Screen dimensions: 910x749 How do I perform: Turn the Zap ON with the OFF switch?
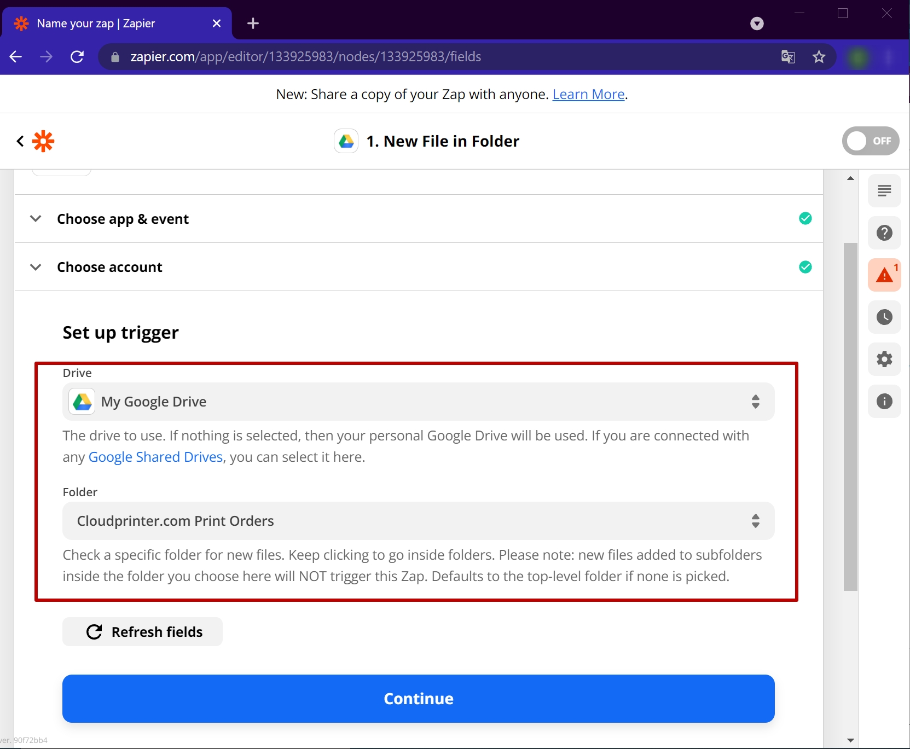(x=870, y=141)
